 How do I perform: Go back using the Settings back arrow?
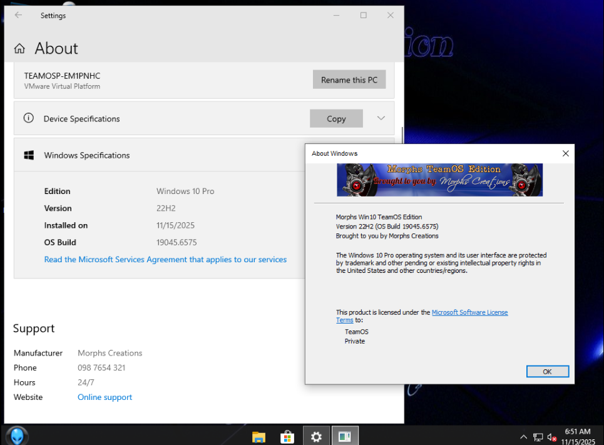[x=18, y=16]
